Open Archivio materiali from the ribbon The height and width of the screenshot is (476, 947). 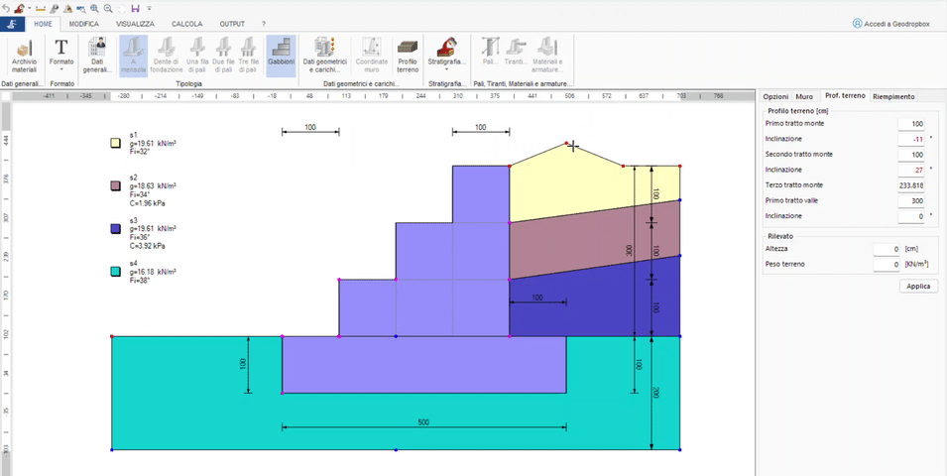point(24,56)
